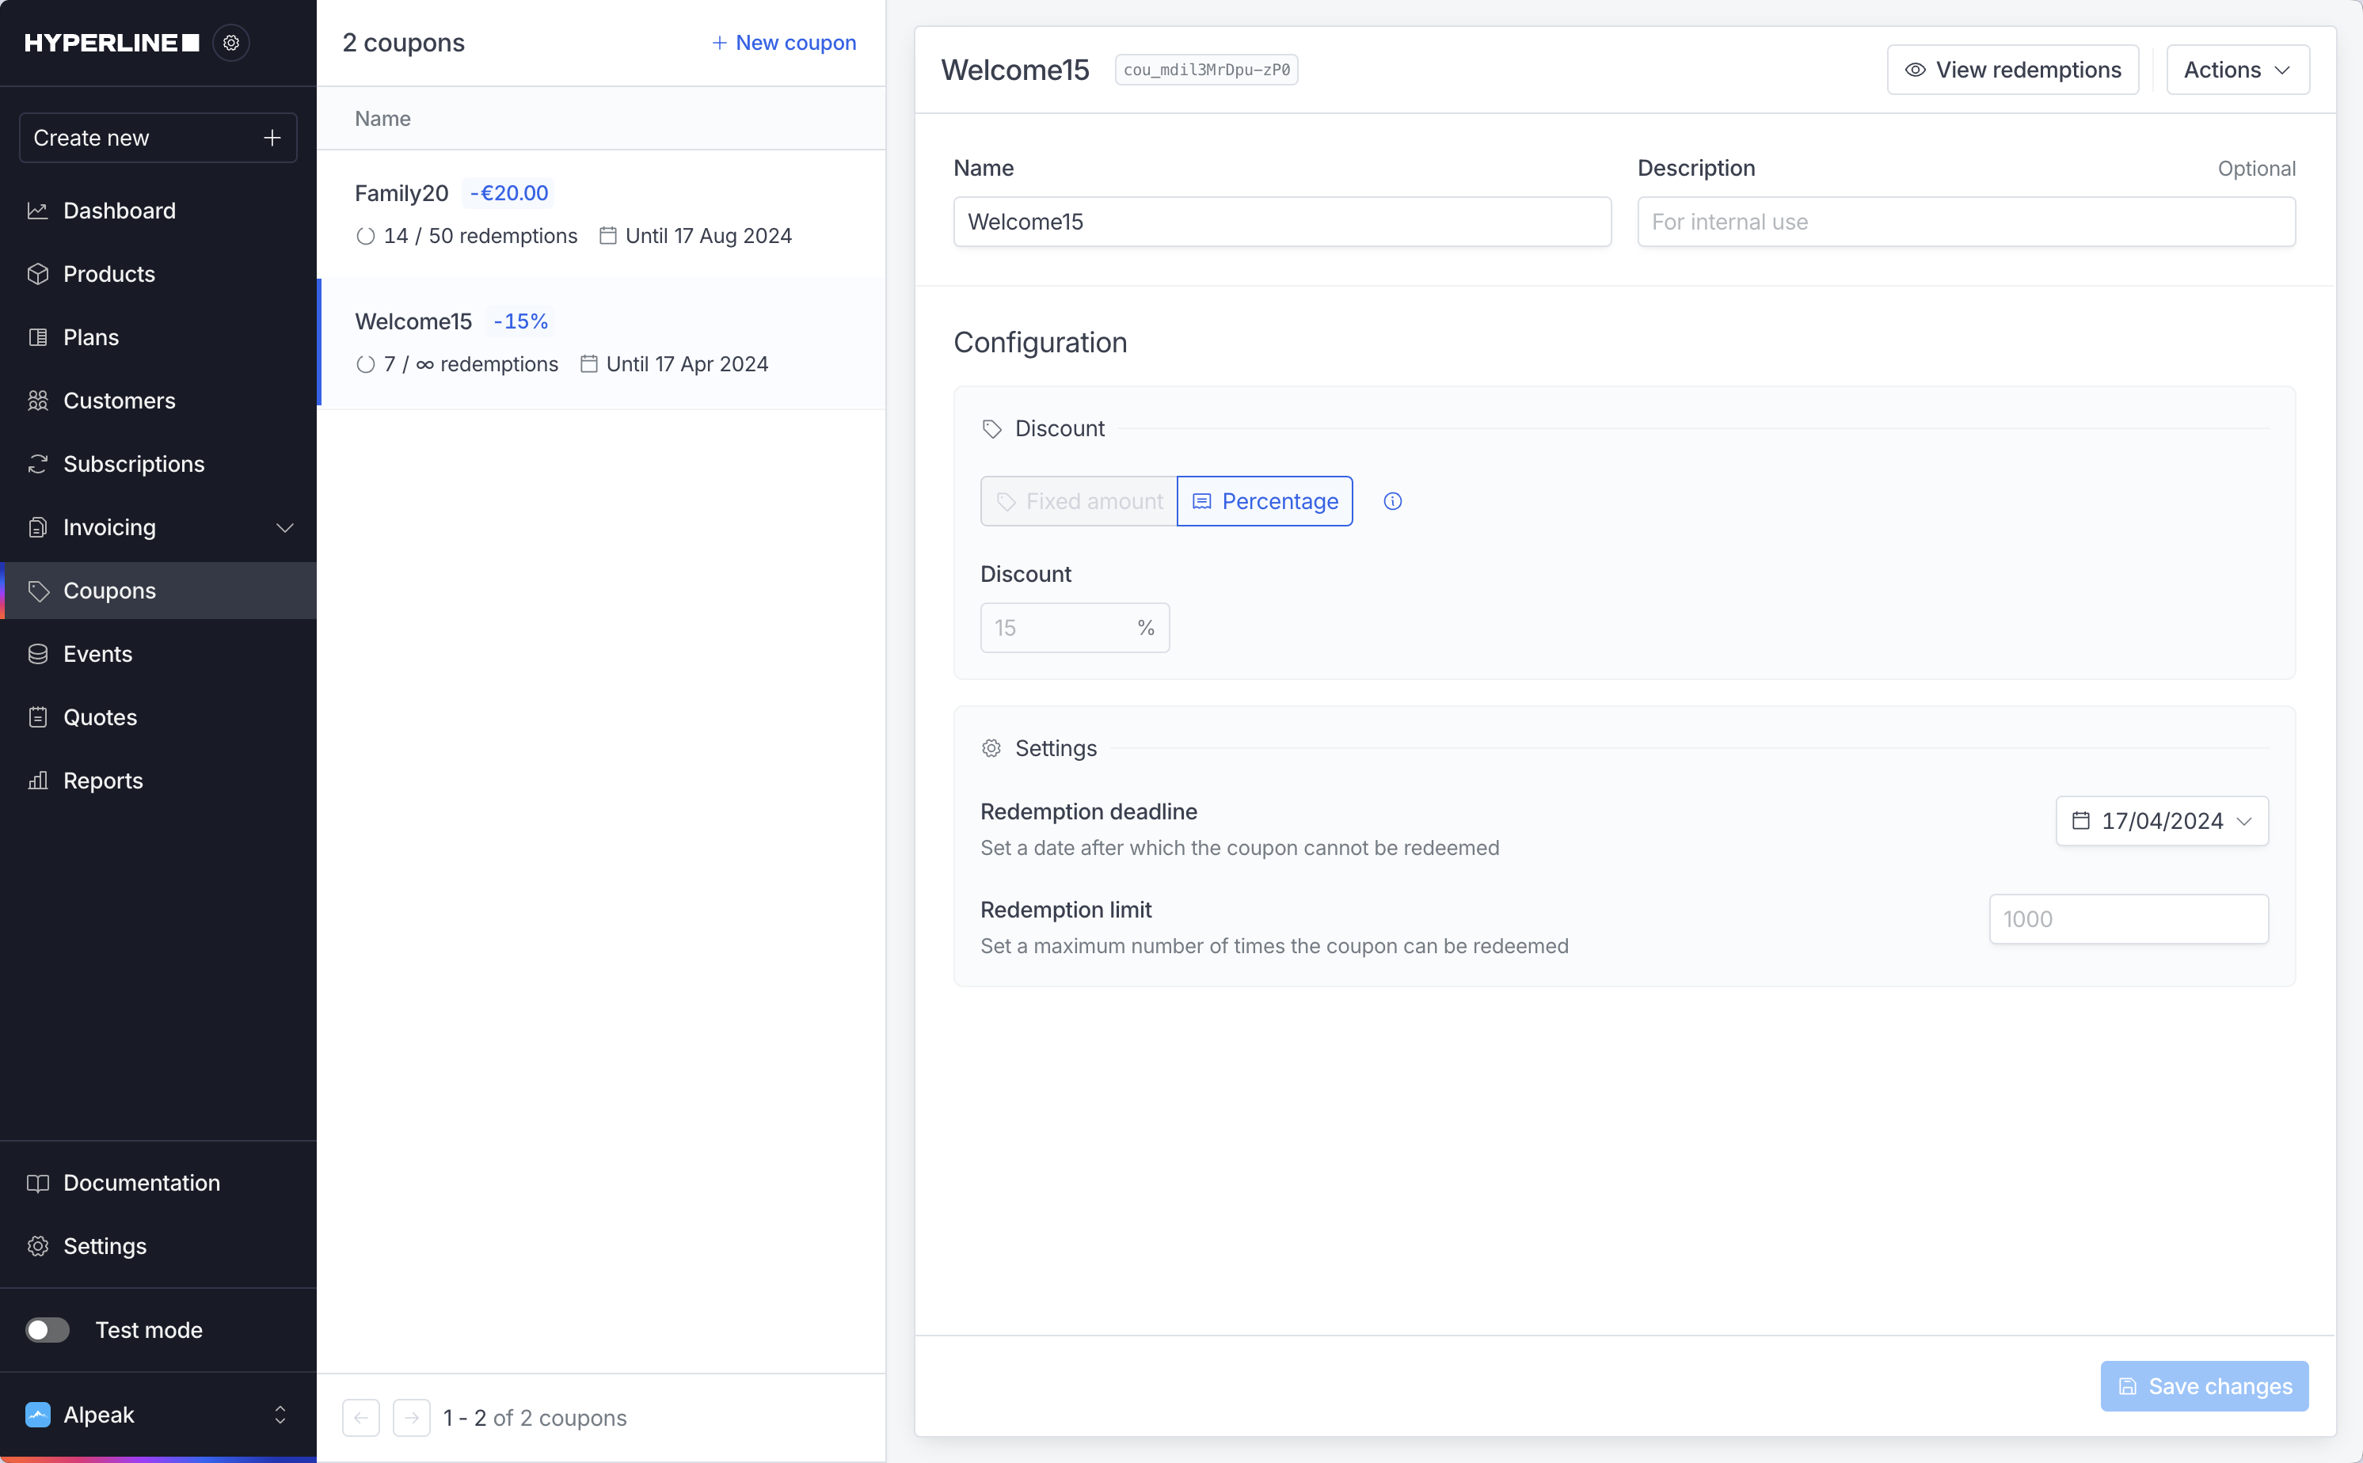Click the Customers people icon
Screen dimensions: 2363x1463
[x=38, y=401]
